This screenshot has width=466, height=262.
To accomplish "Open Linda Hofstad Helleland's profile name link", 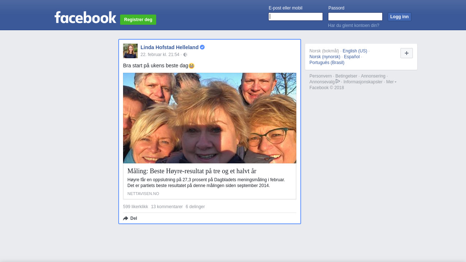I will 169,47.
